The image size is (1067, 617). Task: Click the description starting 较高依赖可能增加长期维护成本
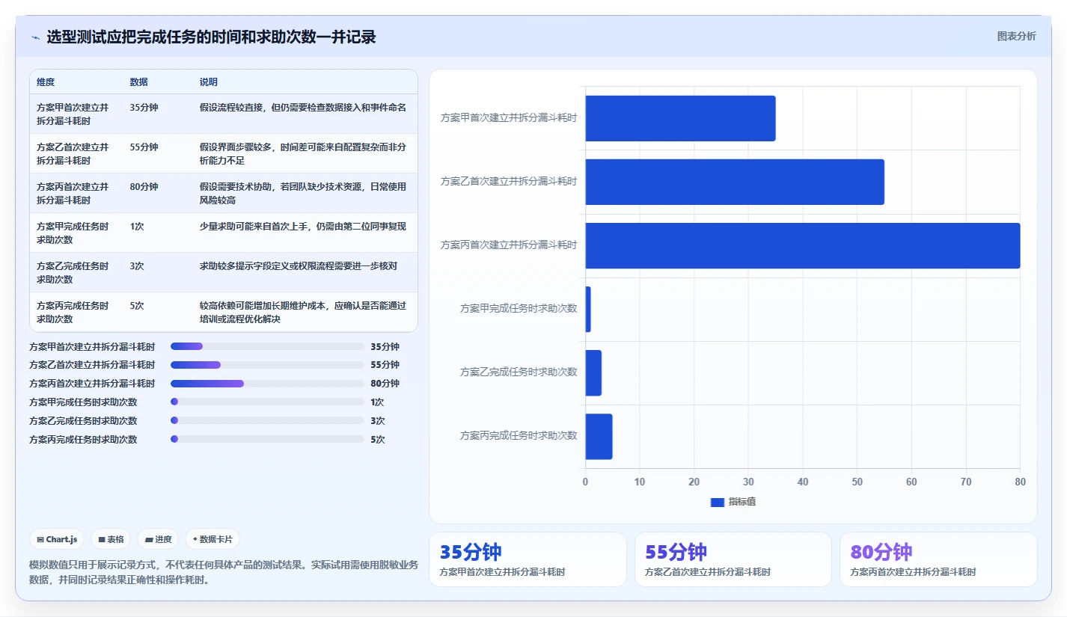[x=303, y=312]
